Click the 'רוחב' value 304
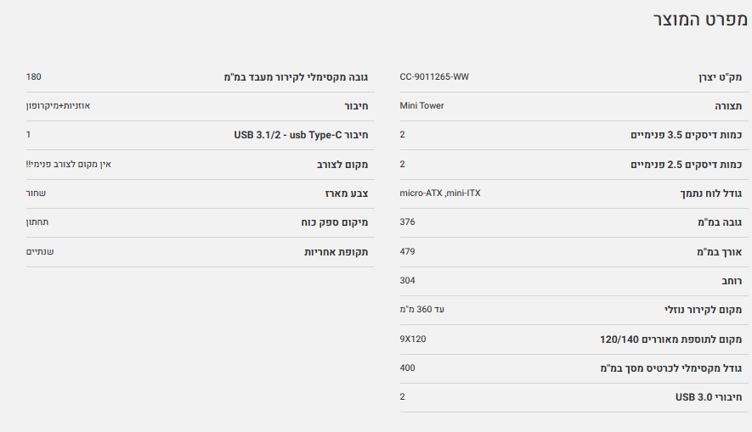The height and width of the screenshot is (432, 752). point(407,281)
